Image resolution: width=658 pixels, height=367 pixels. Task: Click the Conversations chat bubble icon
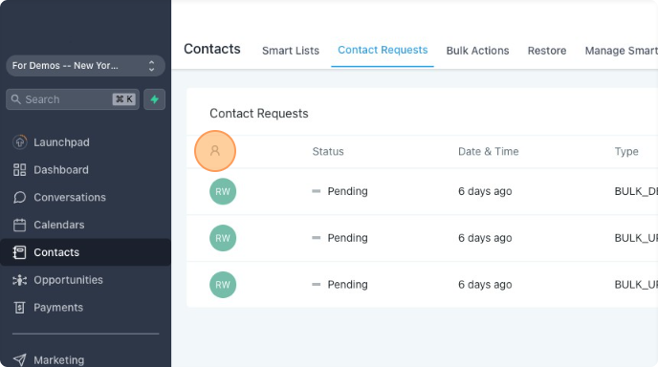(x=20, y=197)
